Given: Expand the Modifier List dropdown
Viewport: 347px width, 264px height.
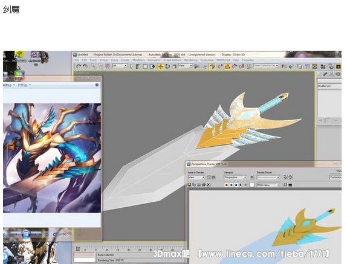Looking at the screenshot, I should tap(329, 86).
